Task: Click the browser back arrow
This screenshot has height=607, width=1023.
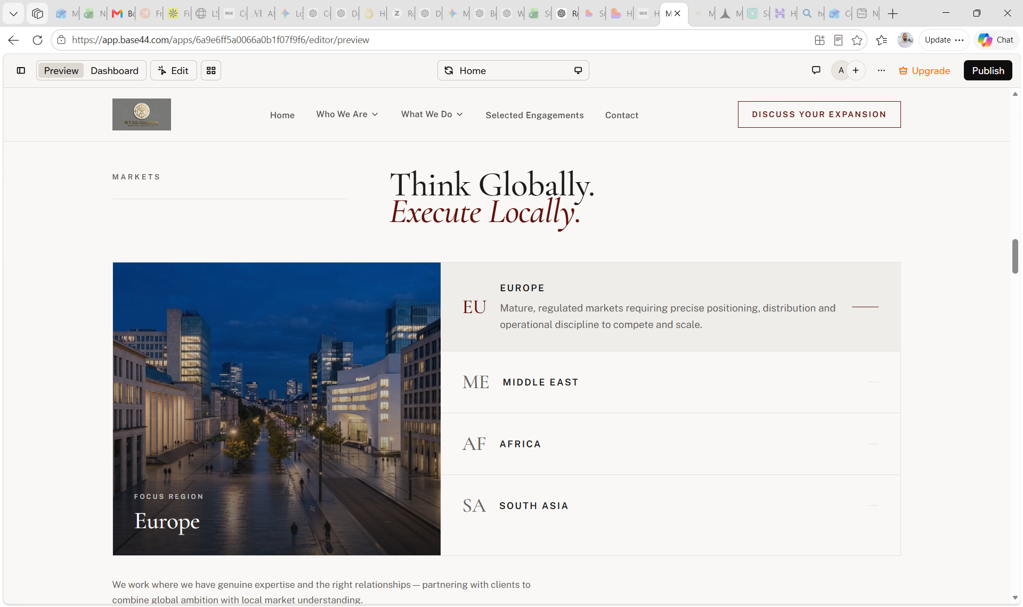Action: [x=14, y=40]
